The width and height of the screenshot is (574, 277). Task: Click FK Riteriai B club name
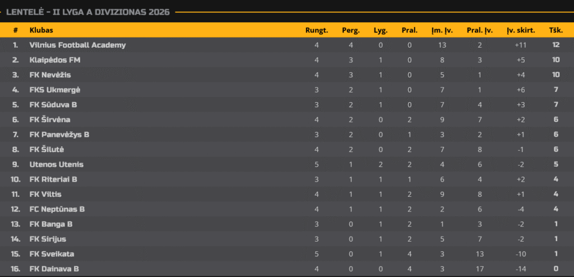point(53,179)
